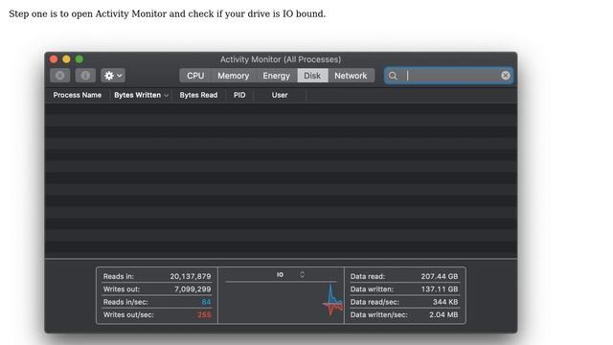Switch to the Energy tab
This screenshot has width=613, height=345.
pos(277,76)
